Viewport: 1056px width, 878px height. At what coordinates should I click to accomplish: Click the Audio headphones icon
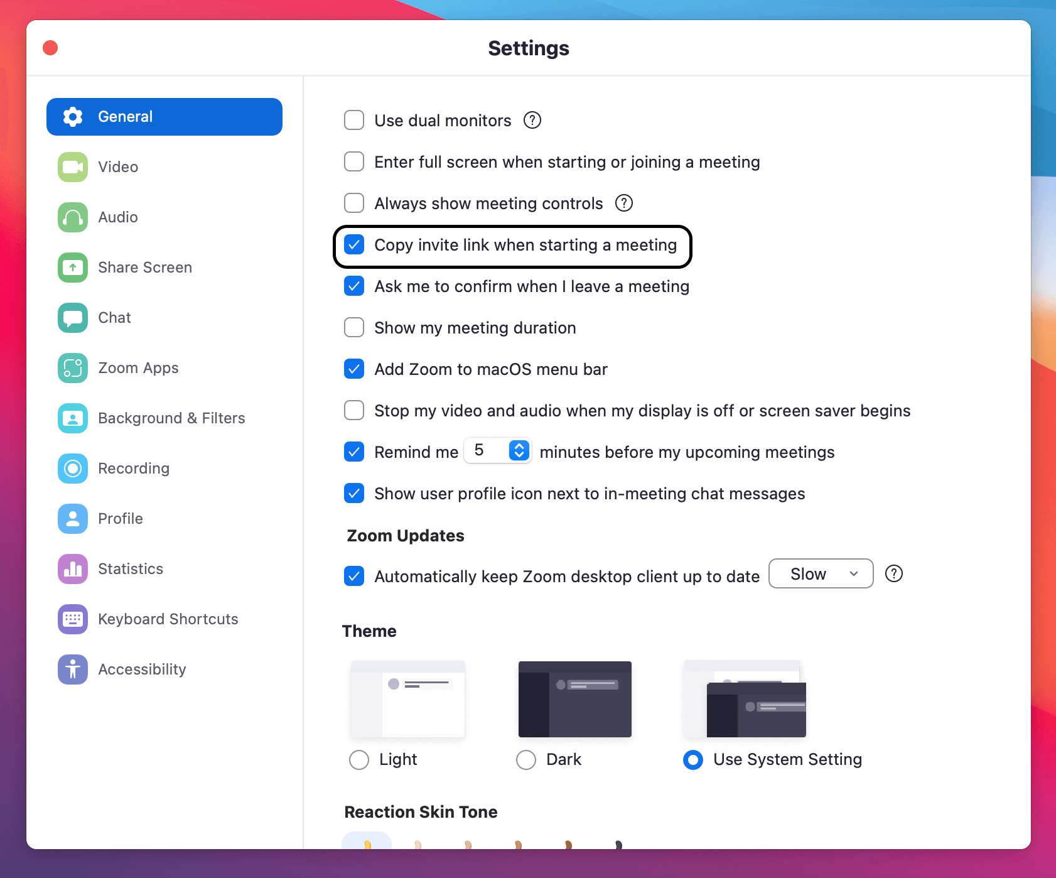click(x=73, y=217)
